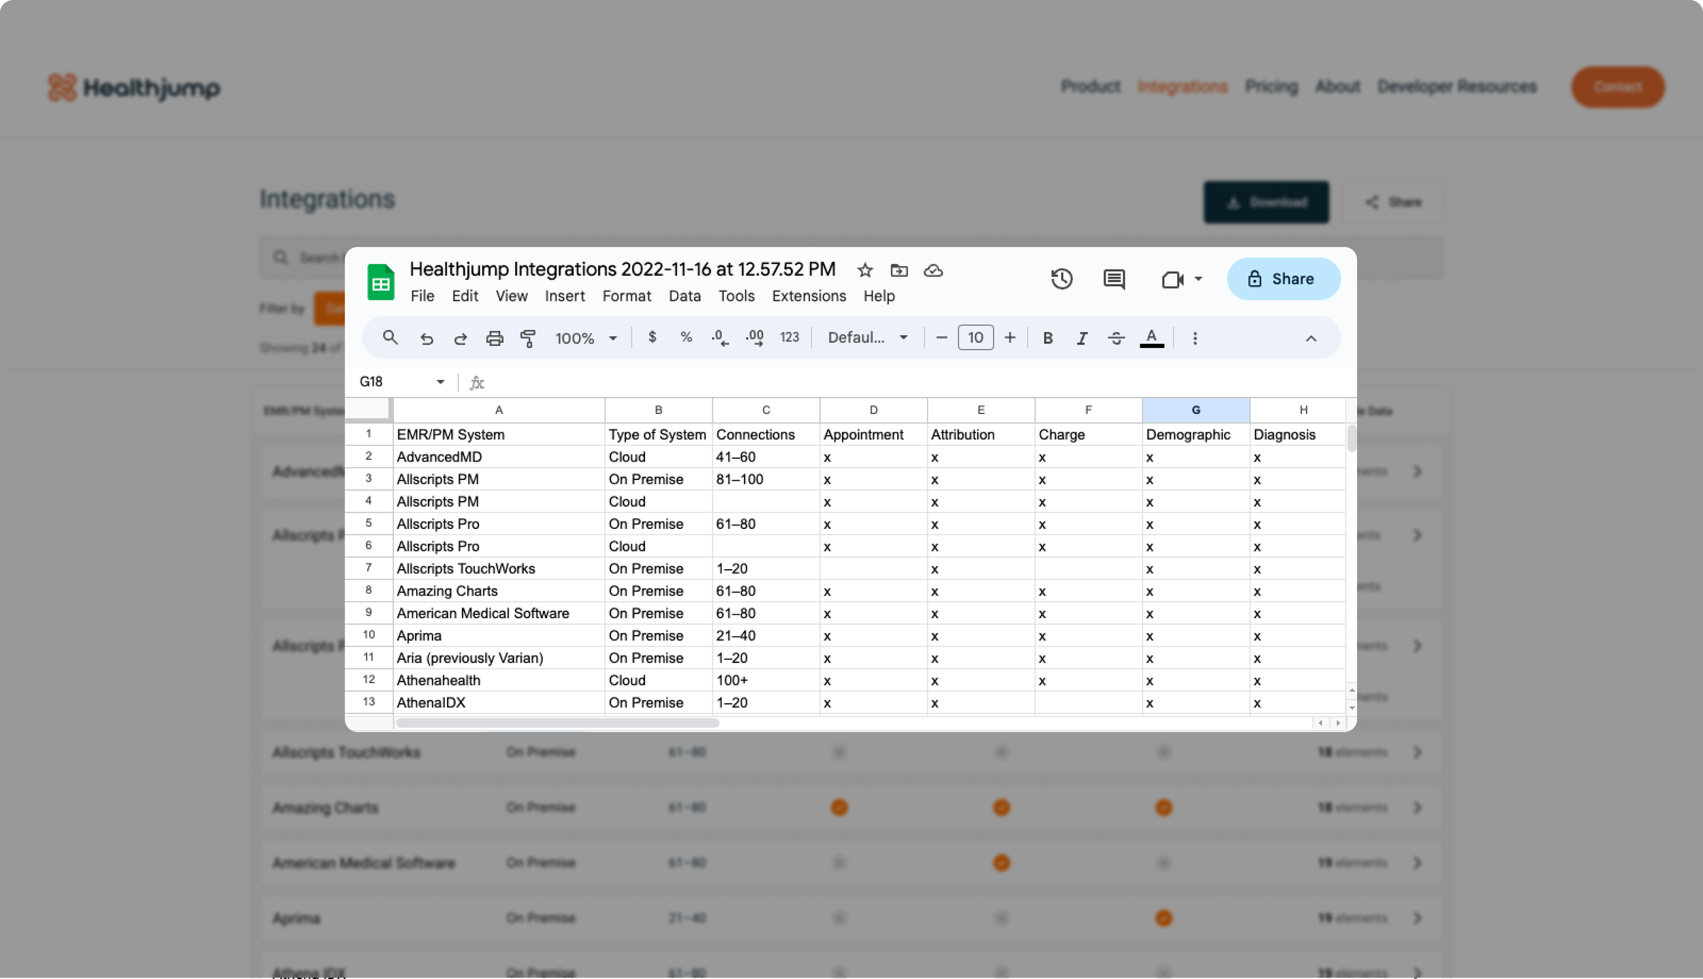Click the select all corner box
1703x979 pixels.
coord(369,410)
